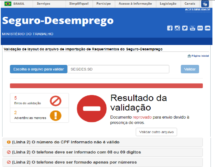Open the Twitter social icon

(185, 28)
